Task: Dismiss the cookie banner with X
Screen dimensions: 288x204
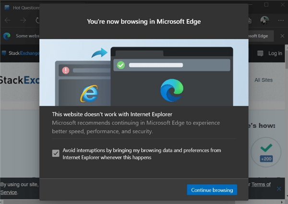Action: pyautogui.click(x=279, y=189)
